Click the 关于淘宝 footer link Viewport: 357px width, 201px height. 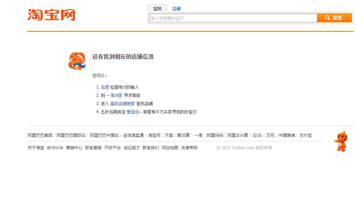pos(36,148)
